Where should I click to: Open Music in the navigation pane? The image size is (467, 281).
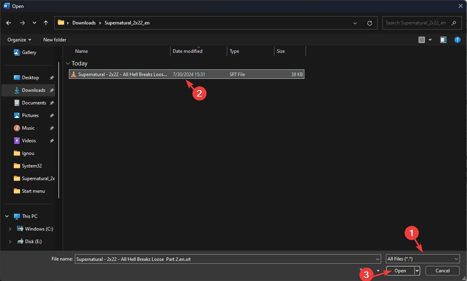(x=28, y=128)
